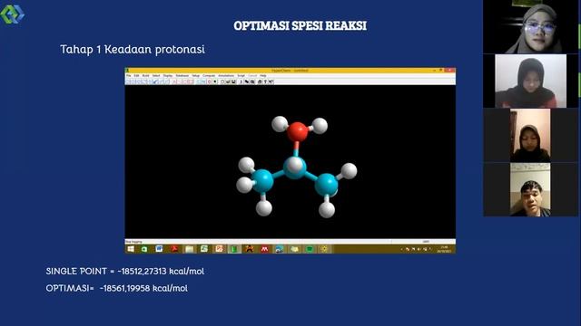581x326 pixels.
Task: Open the File Explorer taskbar icon
Action: tap(190, 249)
